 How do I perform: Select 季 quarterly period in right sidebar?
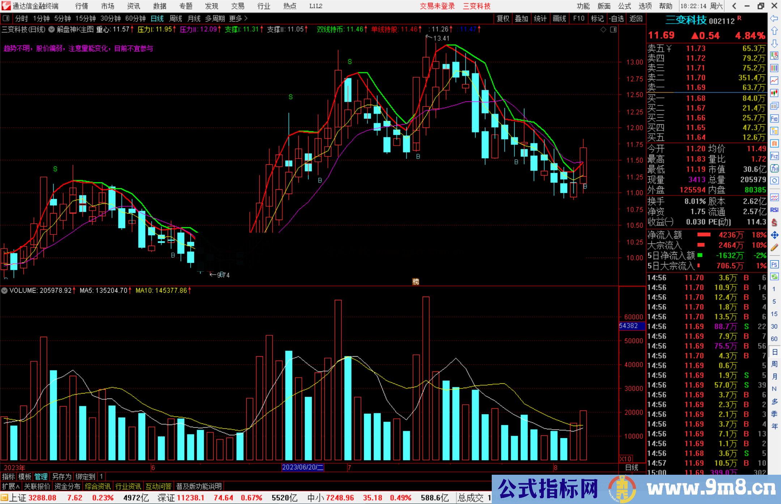click(774, 414)
